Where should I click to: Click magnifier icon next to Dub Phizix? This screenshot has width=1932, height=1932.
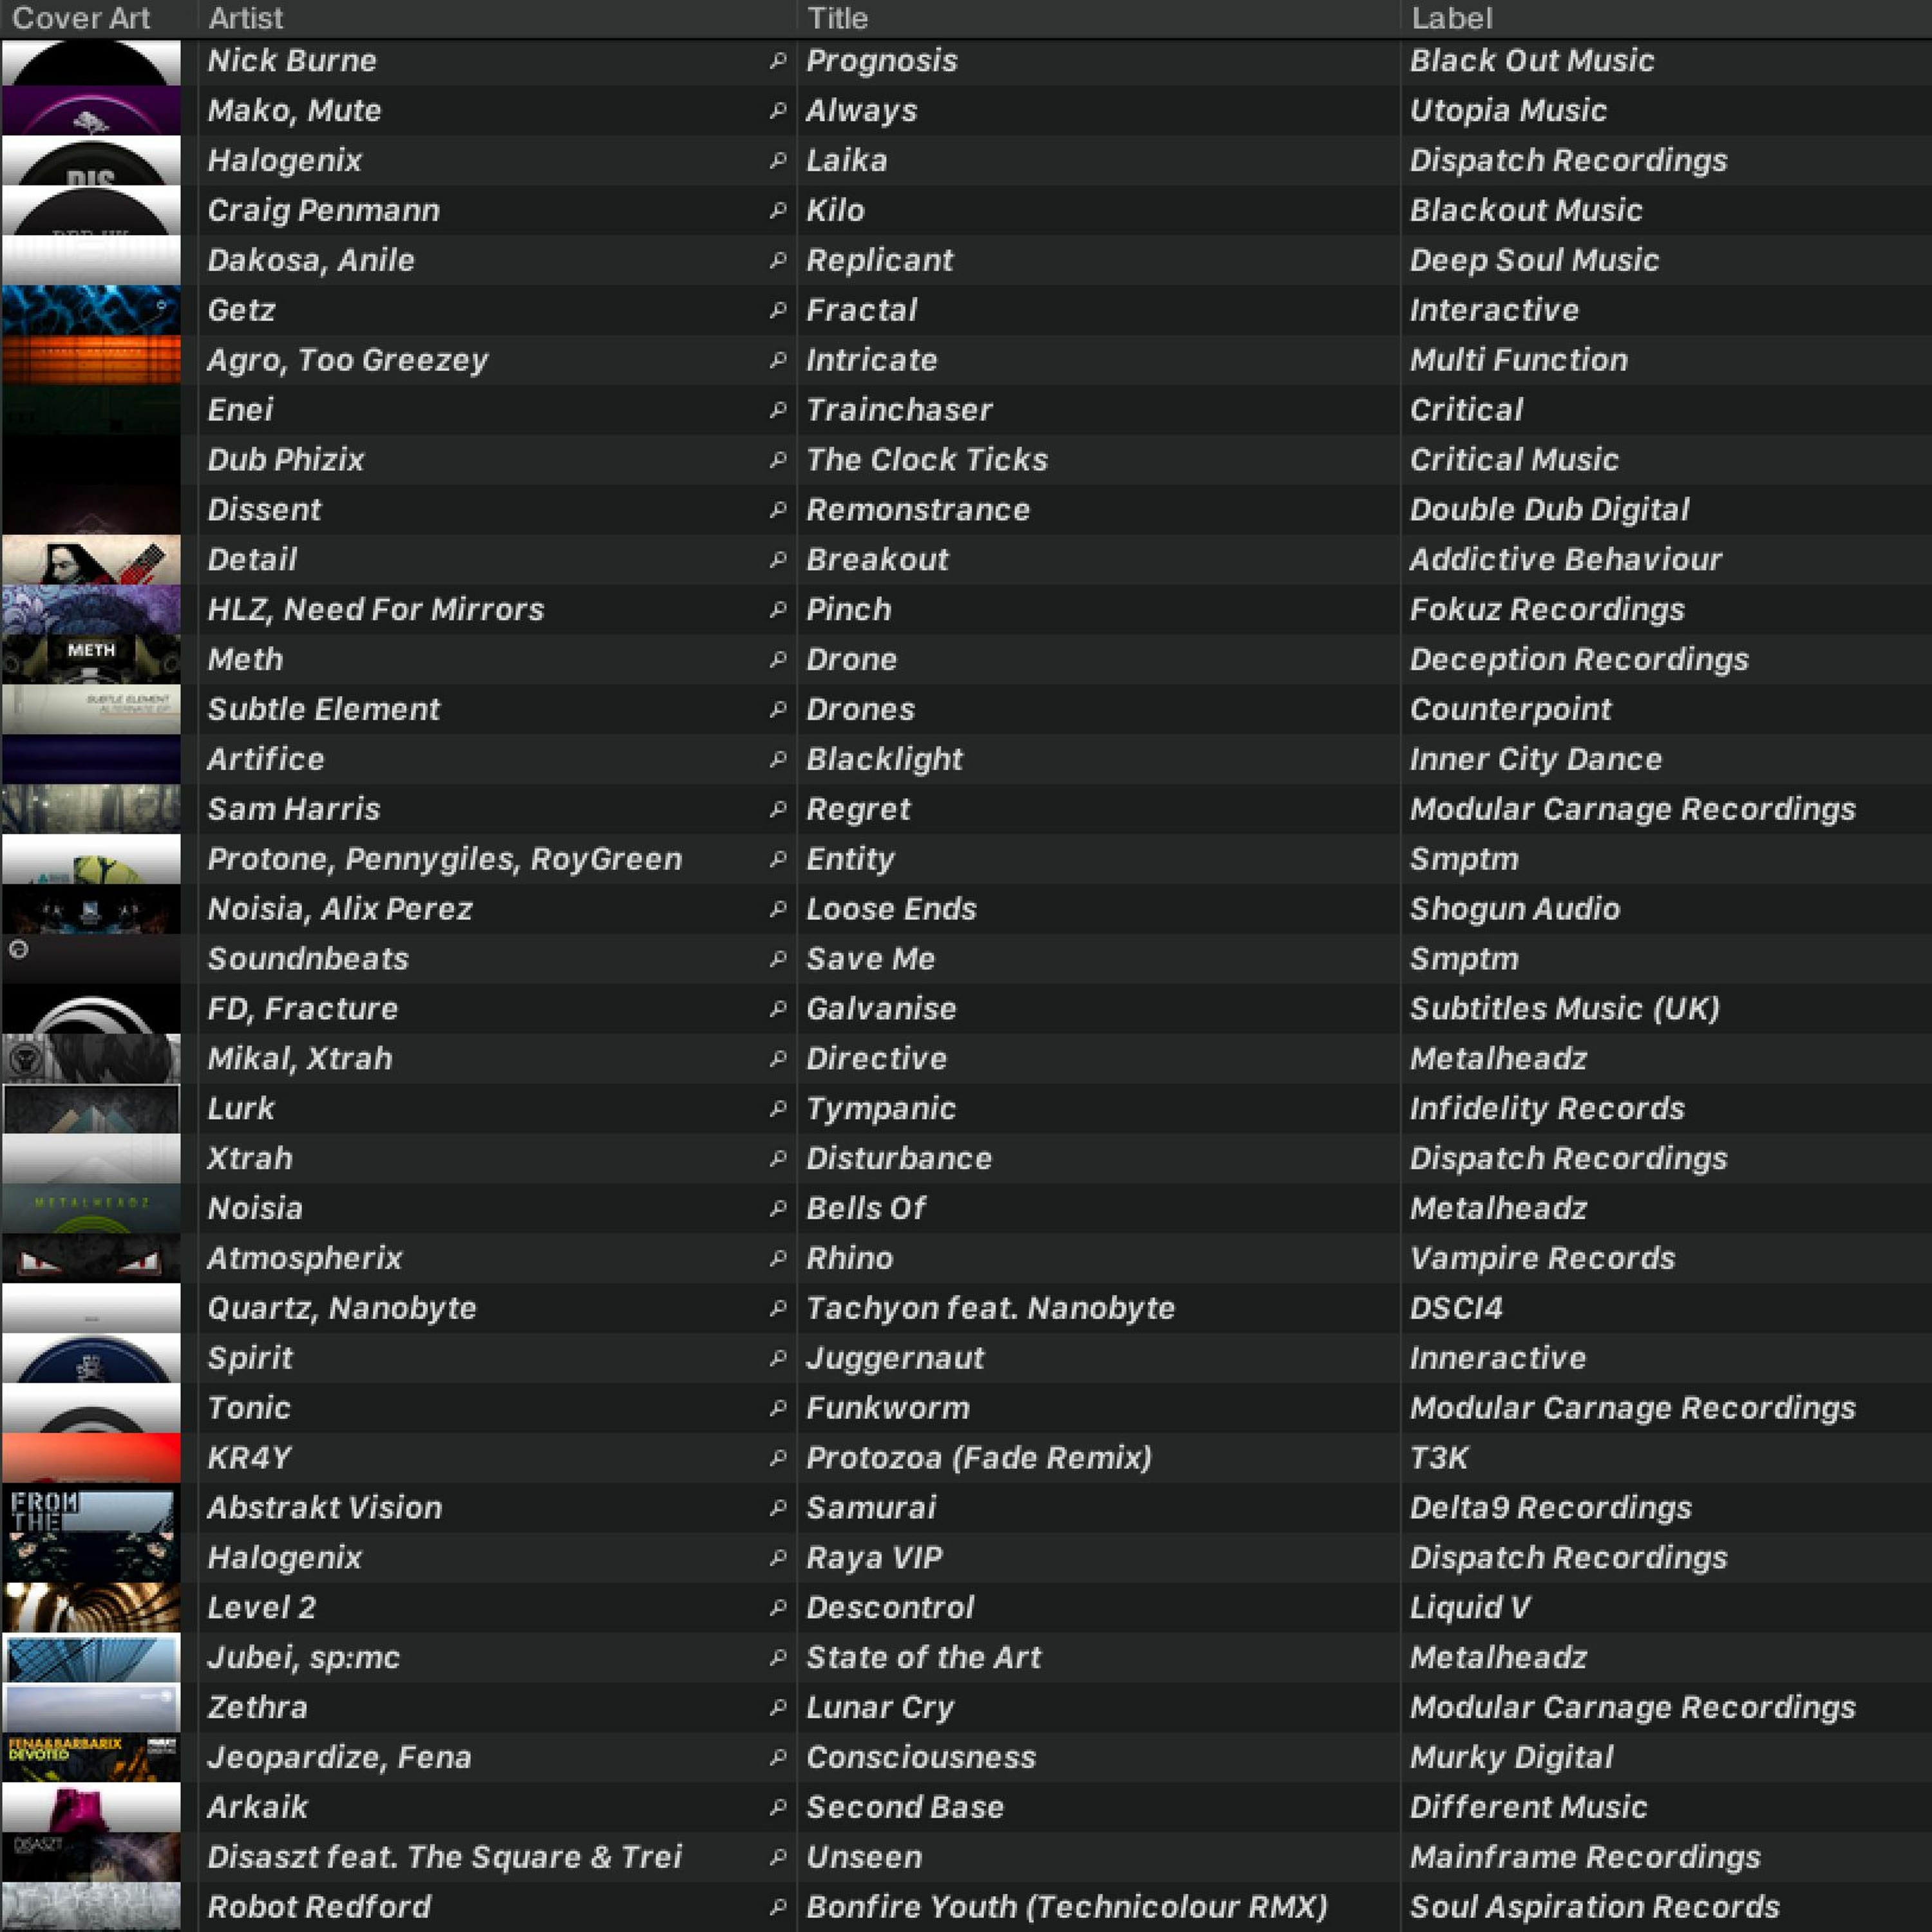[x=777, y=460]
